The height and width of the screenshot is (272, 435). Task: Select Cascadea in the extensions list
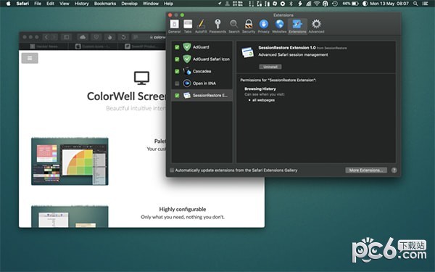pos(202,71)
